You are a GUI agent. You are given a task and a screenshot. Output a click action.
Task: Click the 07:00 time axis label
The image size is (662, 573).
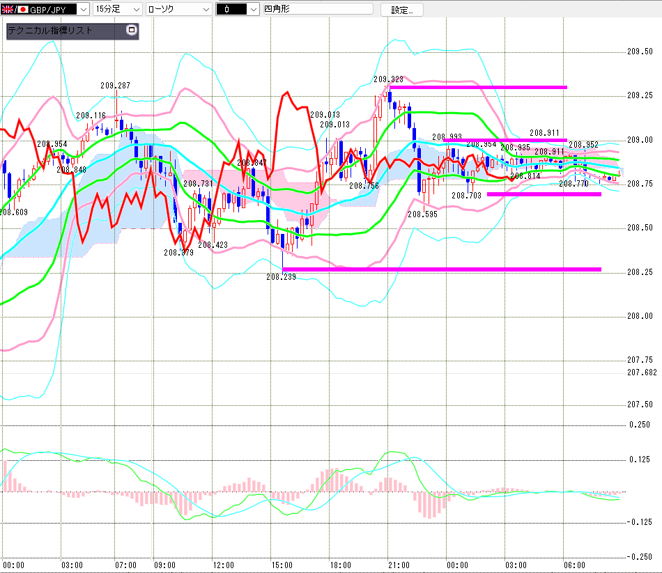(x=126, y=565)
